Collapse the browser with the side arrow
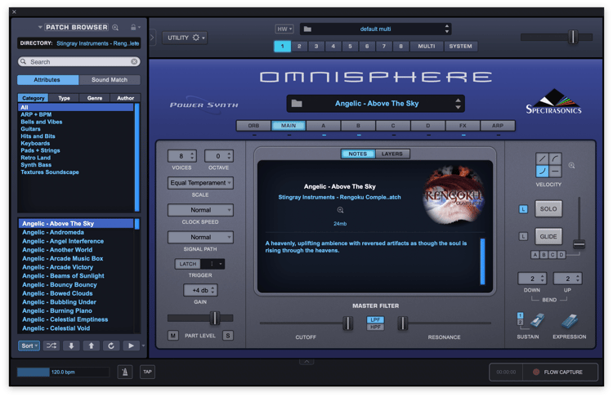This screenshot has height=397, width=613. [152, 38]
